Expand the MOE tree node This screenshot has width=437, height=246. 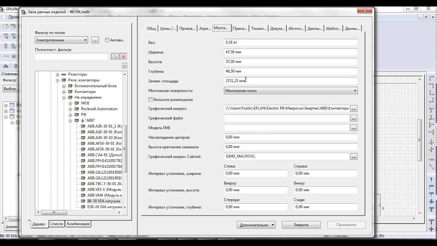70,103
